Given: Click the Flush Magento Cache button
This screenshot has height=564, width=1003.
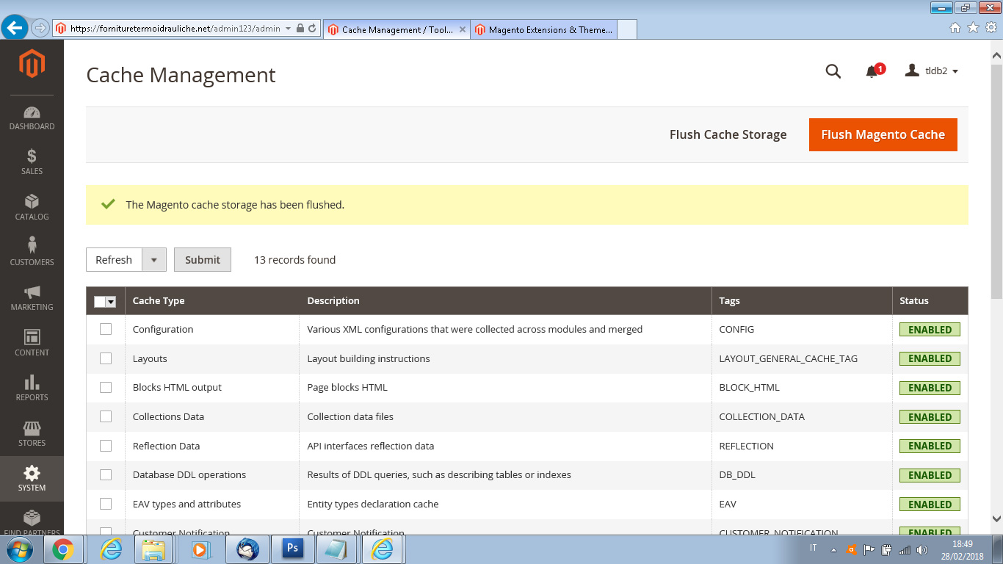Looking at the screenshot, I should point(883,134).
